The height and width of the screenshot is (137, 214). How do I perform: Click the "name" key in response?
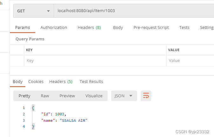48,120
